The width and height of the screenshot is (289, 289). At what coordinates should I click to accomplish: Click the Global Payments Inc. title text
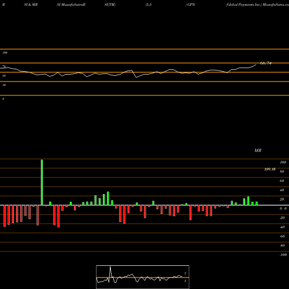click(x=244, y=5)
